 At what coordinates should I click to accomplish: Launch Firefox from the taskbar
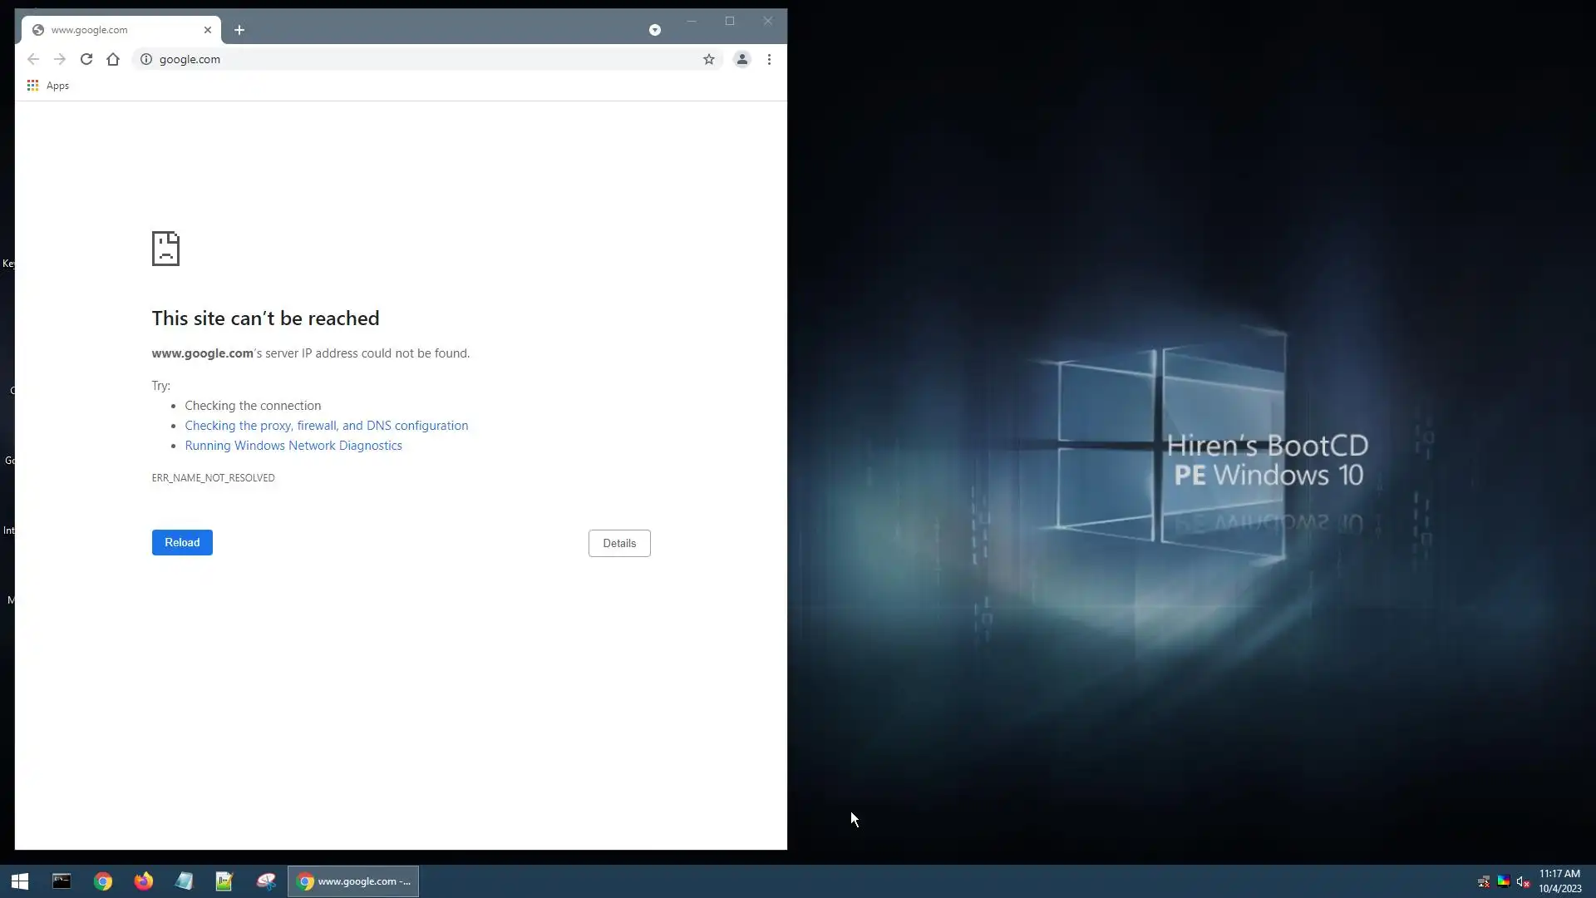(x=144, y=881)
